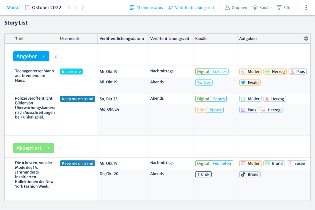This screenshot has width=315, height=210.
Task: Open the three-dot more options menu
Action: pyautogui.click(x=306, y=7)
